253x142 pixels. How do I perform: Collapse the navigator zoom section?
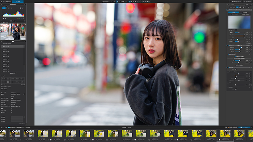pyautogui.click(x=1, y=22)
